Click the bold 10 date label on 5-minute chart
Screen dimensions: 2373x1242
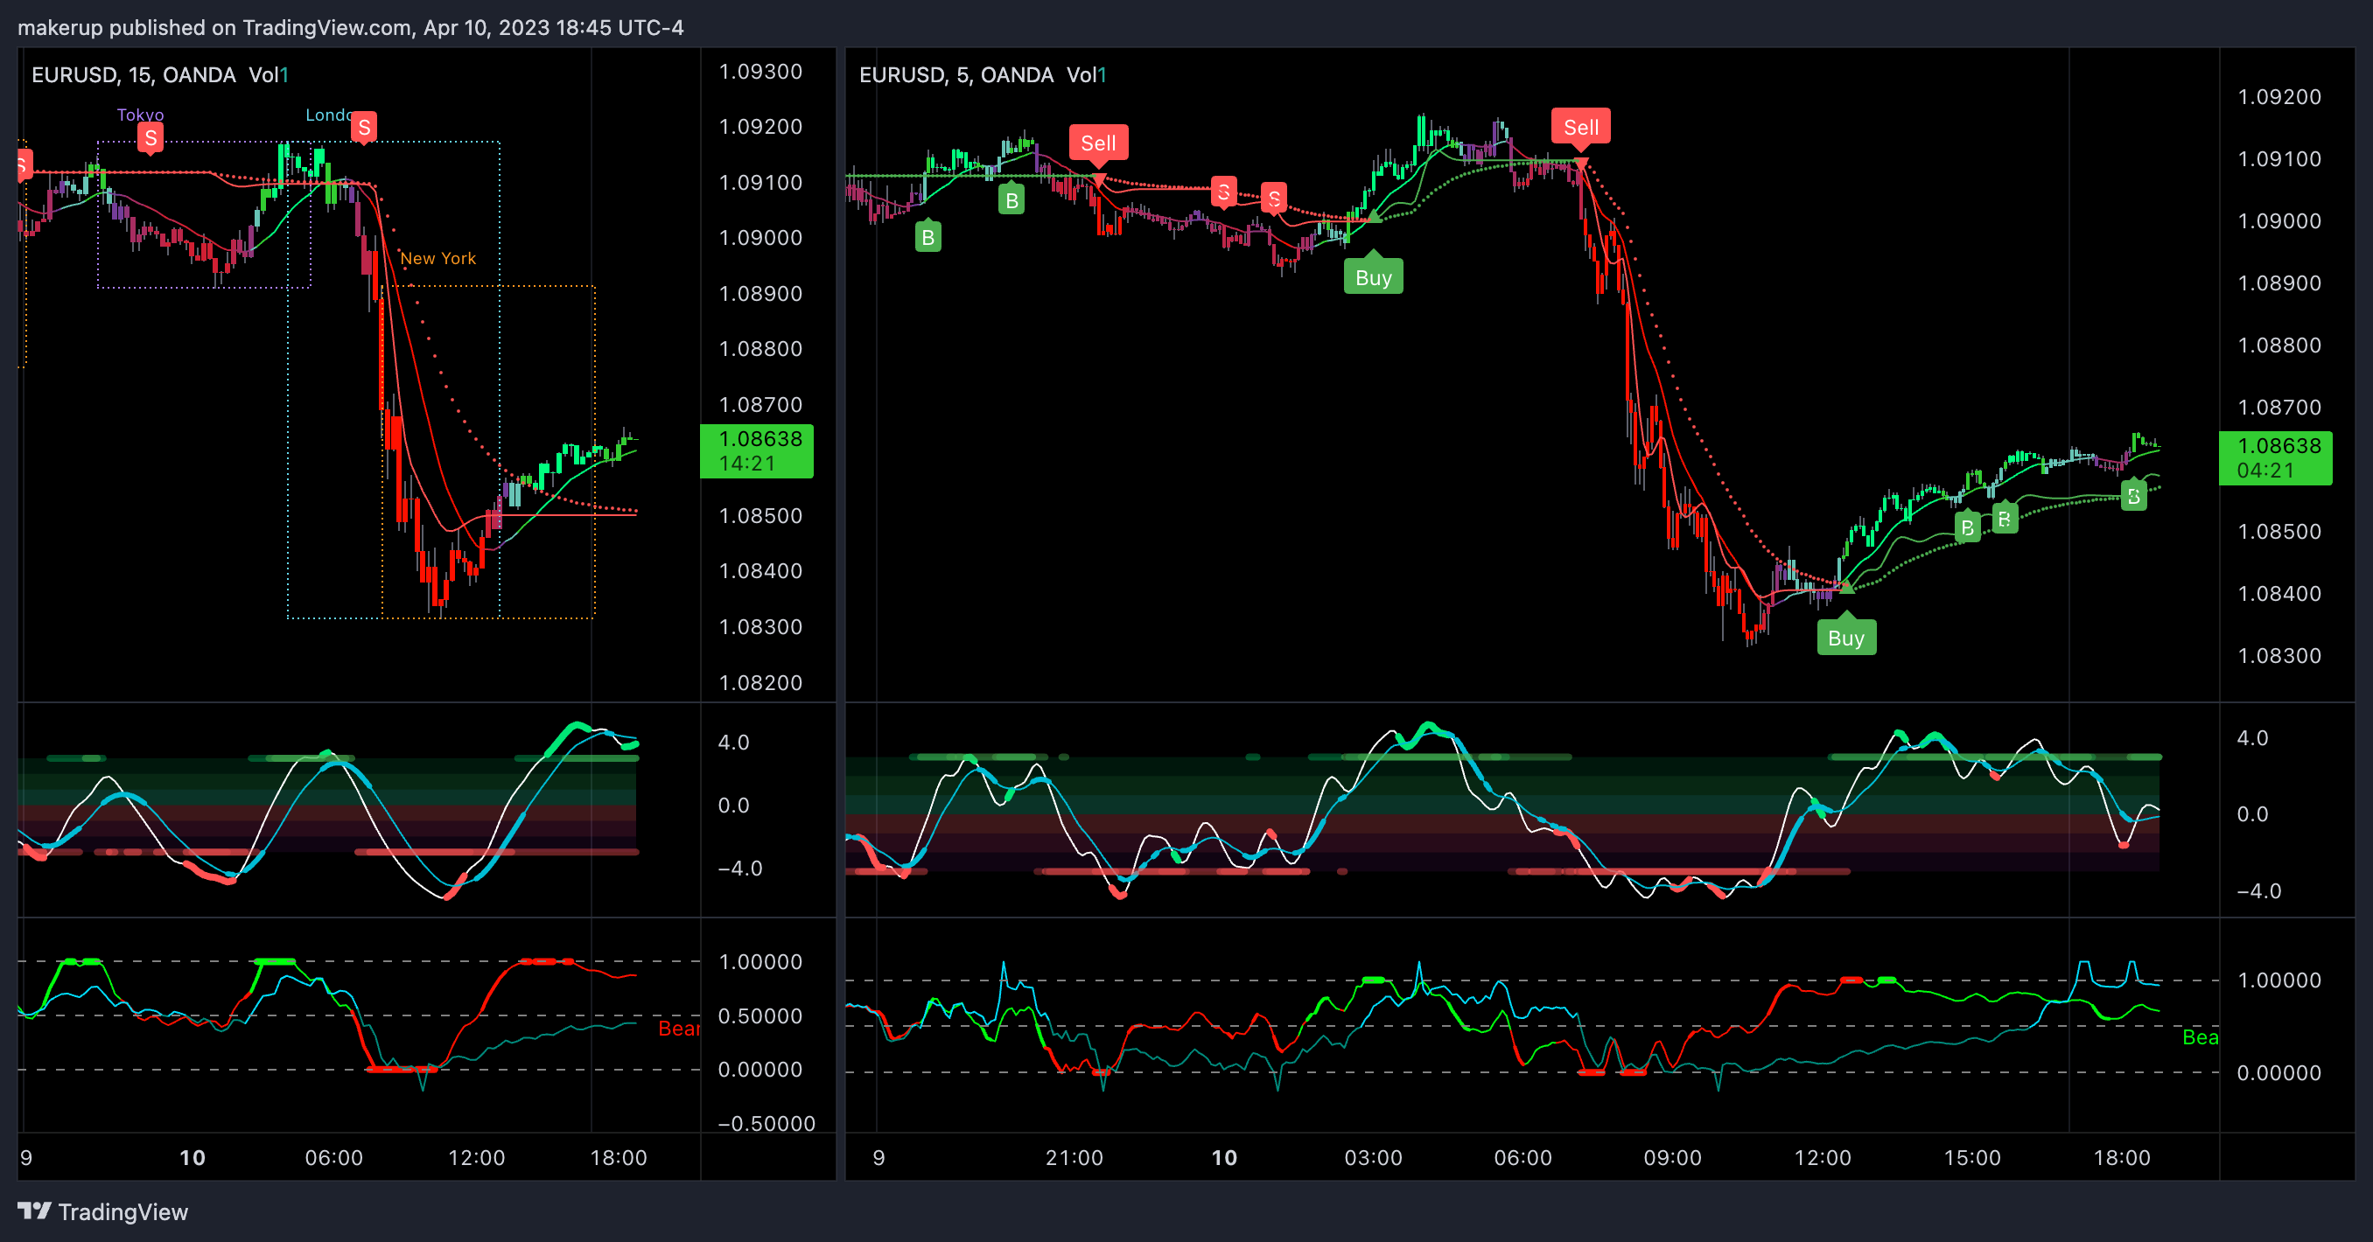point(1223,1158)
